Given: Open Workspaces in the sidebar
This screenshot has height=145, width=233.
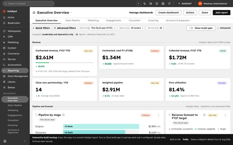Looking at the screenshot, I should (15, 31).
